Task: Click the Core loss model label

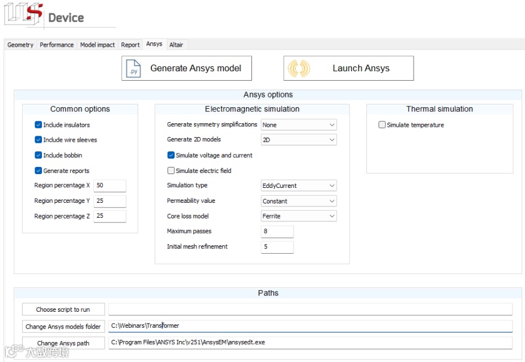Action: coord(188,216)
